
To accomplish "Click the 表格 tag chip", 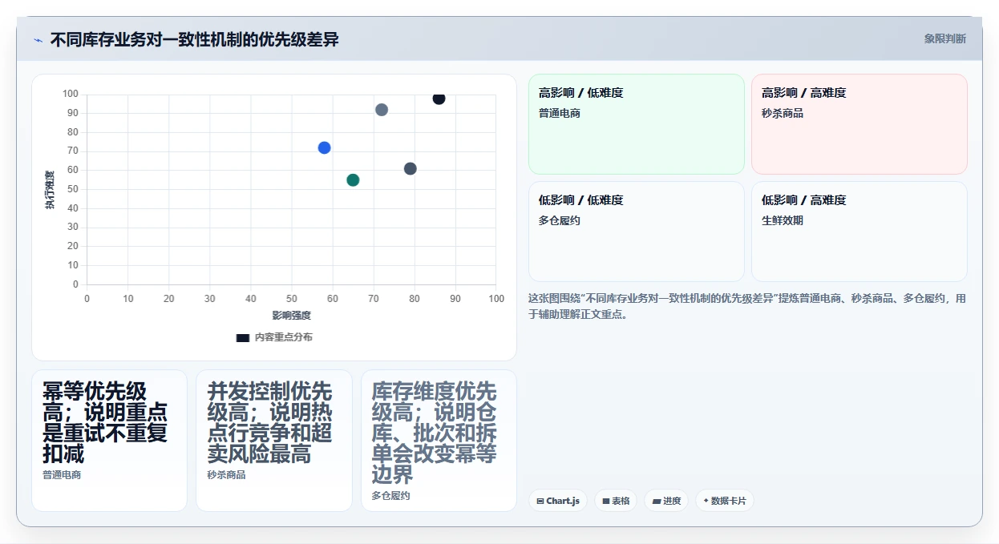I will pos(616,501).
